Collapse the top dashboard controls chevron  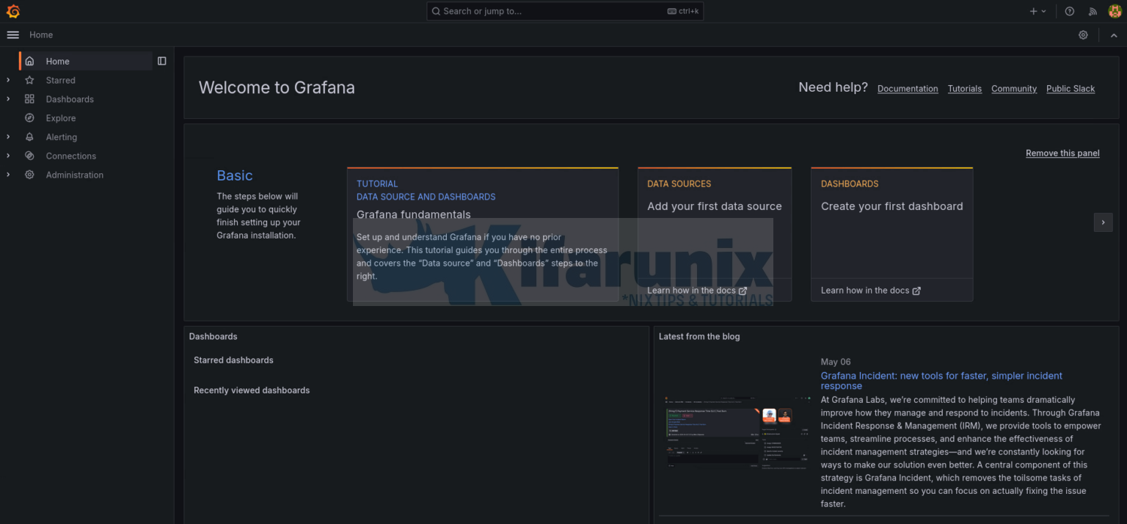coord(1114,34)
